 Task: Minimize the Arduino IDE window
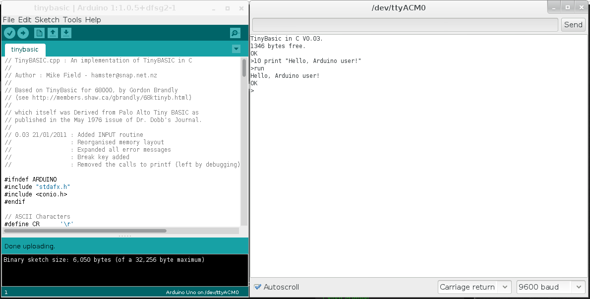213,8
